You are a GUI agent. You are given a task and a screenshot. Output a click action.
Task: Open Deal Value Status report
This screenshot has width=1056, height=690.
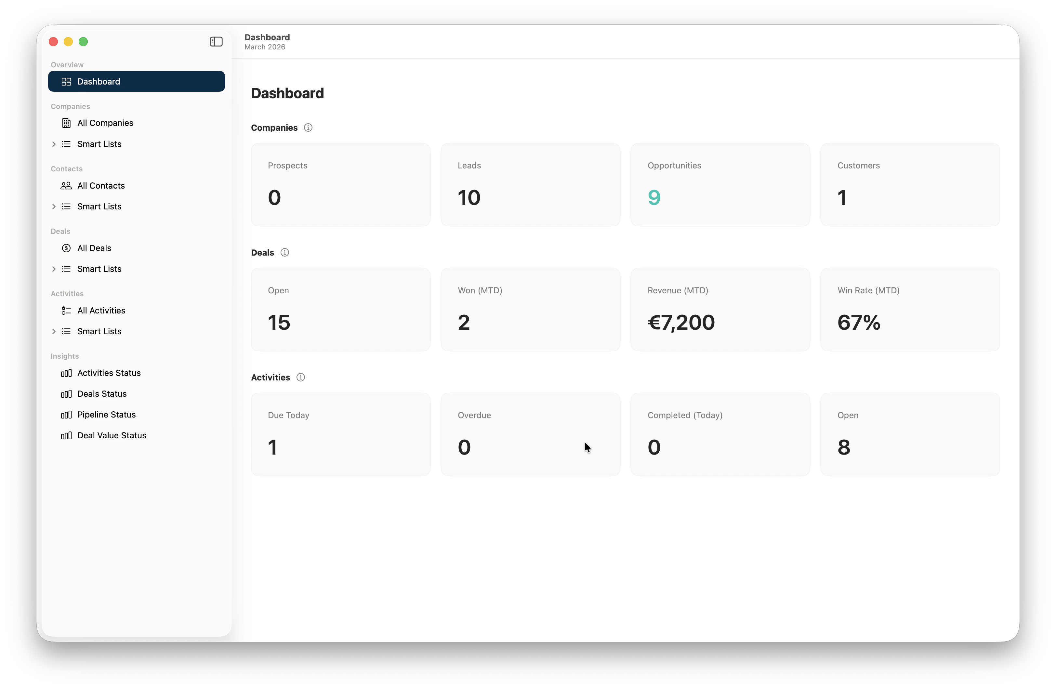pyautogui.click(x=112, y=435)
